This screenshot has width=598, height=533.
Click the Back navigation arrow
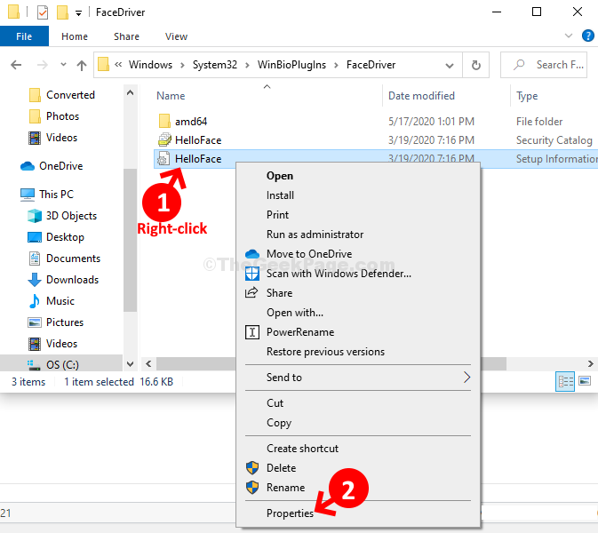tap(16, 65)
